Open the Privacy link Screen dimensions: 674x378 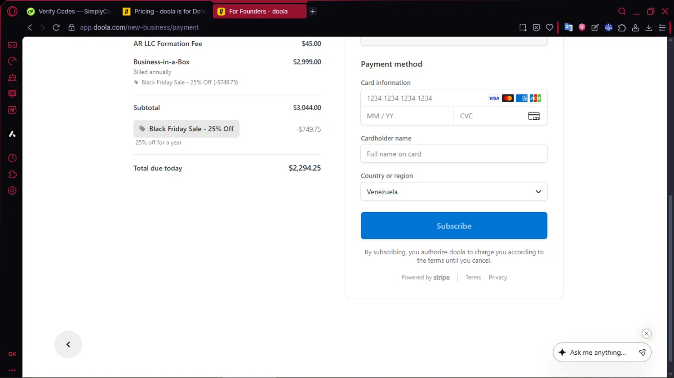[498, 278]
